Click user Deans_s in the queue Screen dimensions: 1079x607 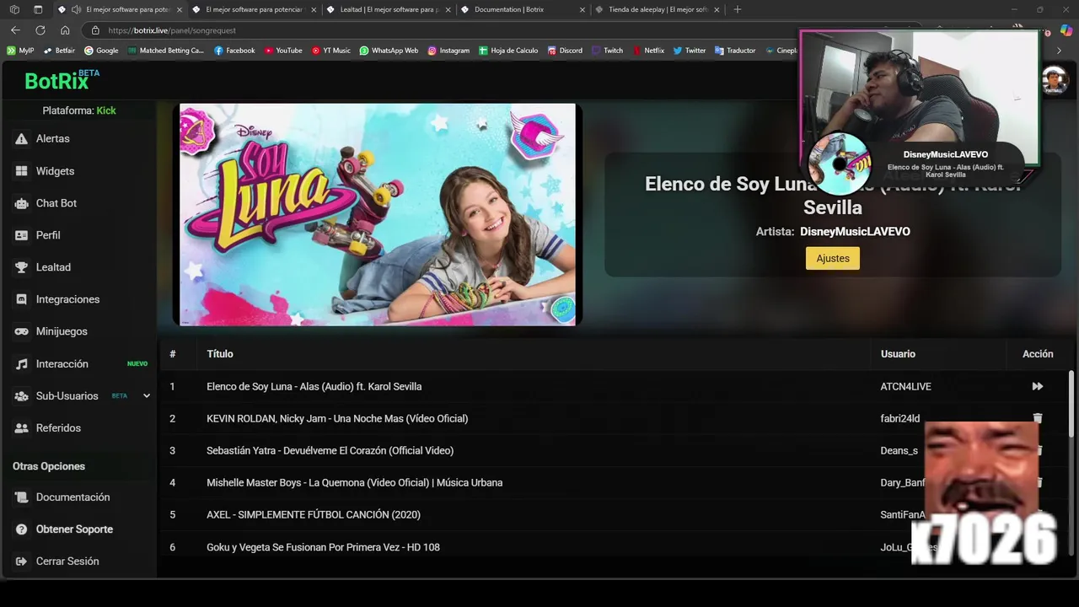click(899, 451)
